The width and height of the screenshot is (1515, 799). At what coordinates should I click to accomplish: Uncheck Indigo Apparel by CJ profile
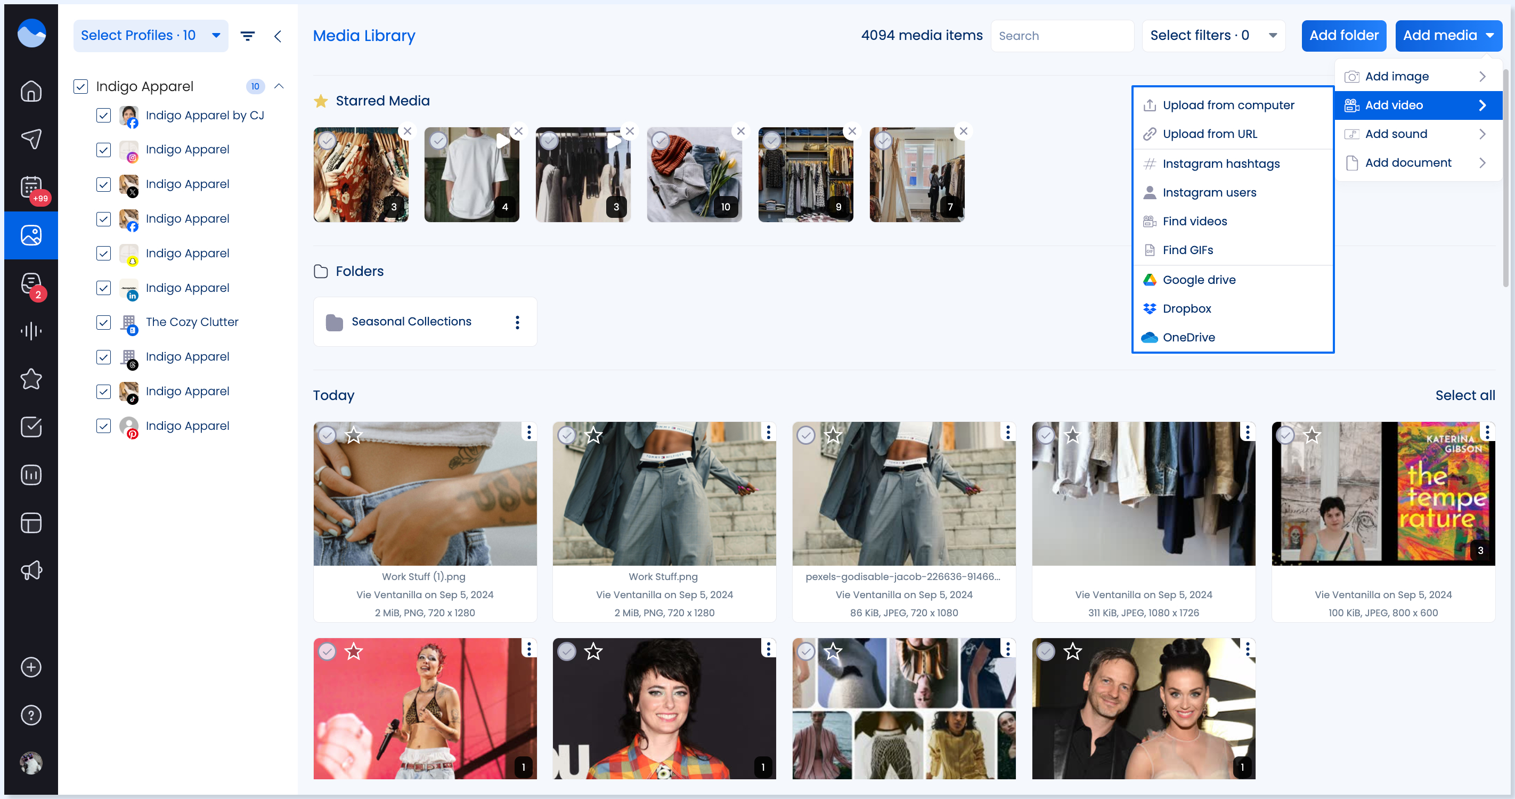103,115
